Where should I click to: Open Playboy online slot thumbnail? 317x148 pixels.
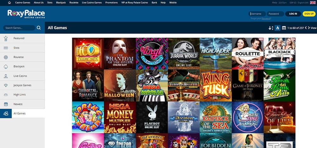pos(152,117)
